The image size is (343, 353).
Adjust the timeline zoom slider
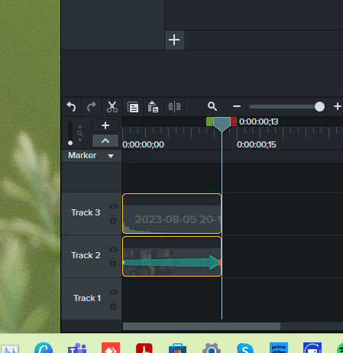[x=319, y=106]
